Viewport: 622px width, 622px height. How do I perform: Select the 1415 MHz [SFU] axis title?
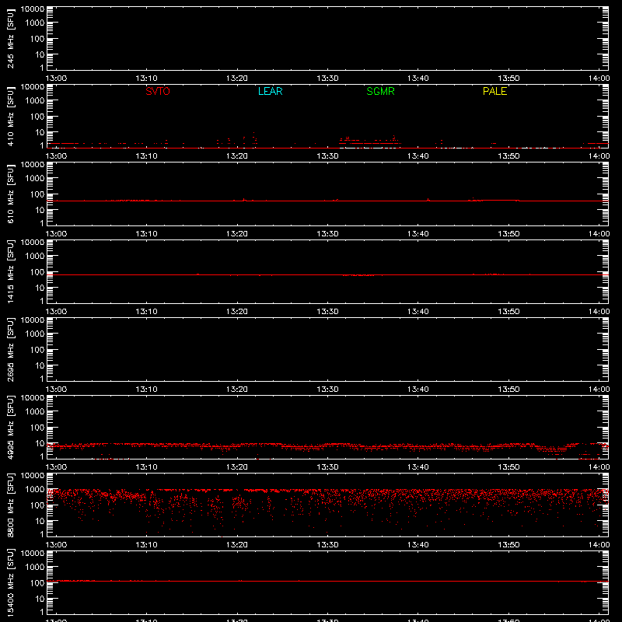click(x=11, y=272)
